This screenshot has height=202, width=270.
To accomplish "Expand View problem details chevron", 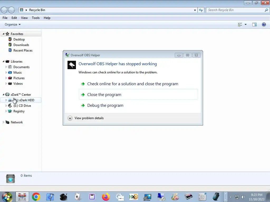I will click(70, 118).
